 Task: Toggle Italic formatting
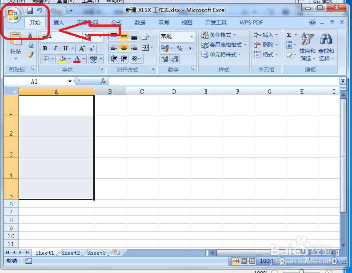tap(55, 48)
